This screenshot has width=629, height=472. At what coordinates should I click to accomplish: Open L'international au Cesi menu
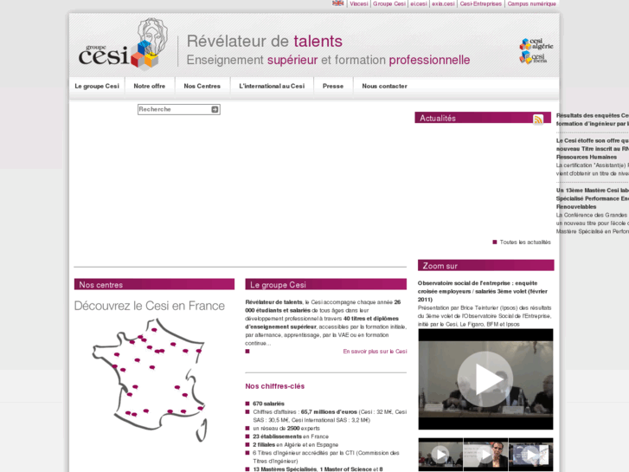pos(272,86)
